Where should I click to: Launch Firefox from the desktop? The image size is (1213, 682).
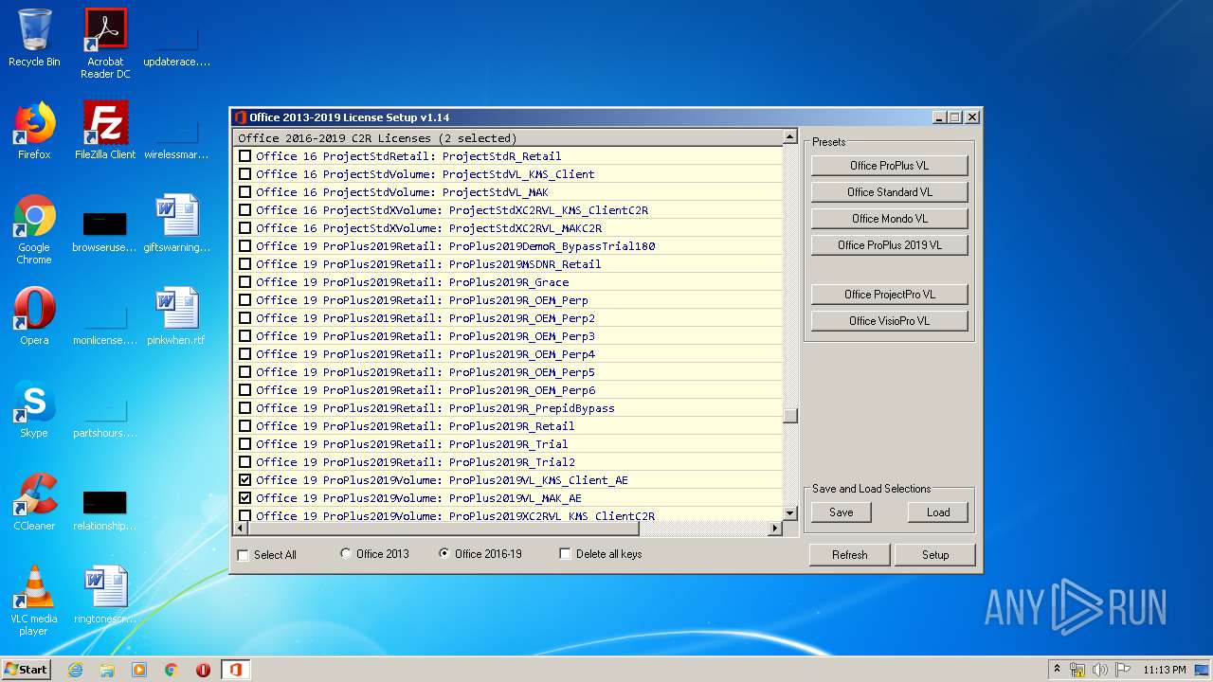click(34, 131)
